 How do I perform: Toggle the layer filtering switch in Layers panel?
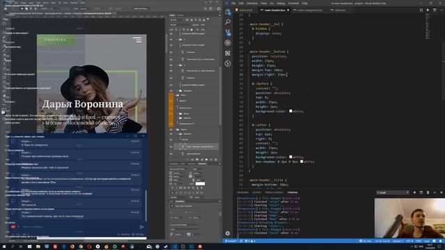(x=208, y=19)
